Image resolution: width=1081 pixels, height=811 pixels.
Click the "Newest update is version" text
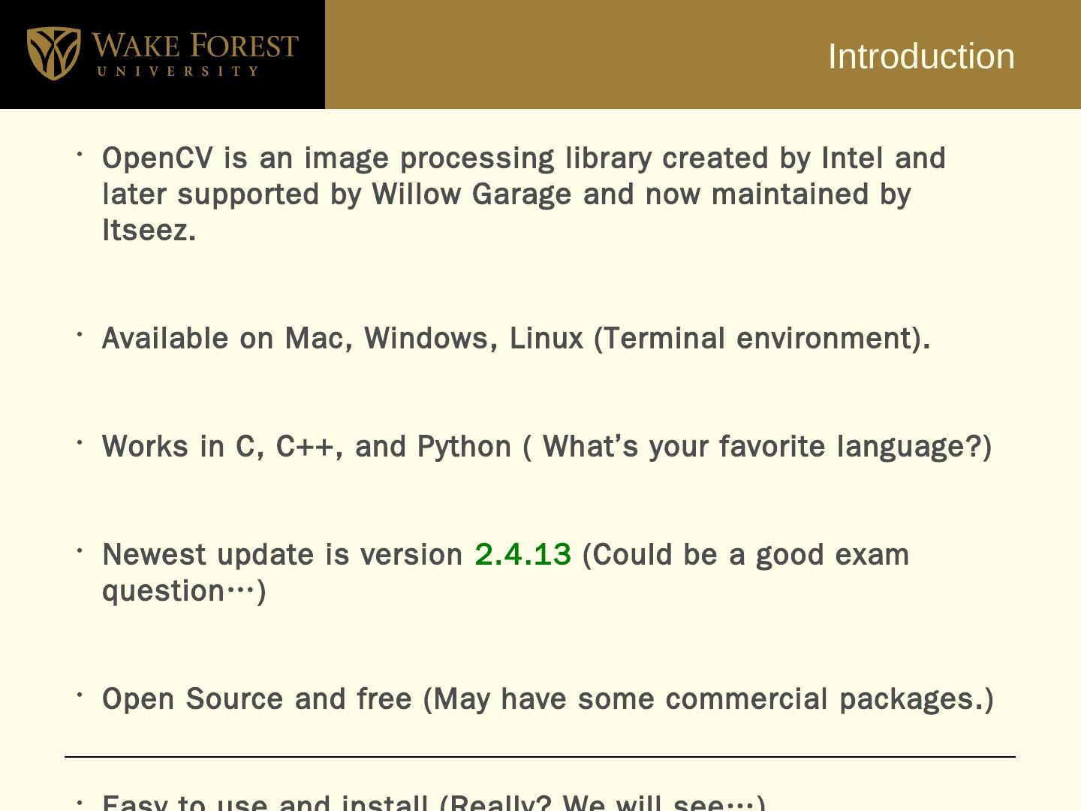point(282,555)
